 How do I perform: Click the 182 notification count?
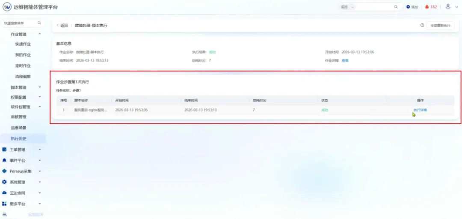pos(433,7)
